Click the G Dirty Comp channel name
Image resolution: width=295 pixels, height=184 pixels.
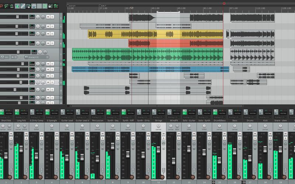point(37,121)
